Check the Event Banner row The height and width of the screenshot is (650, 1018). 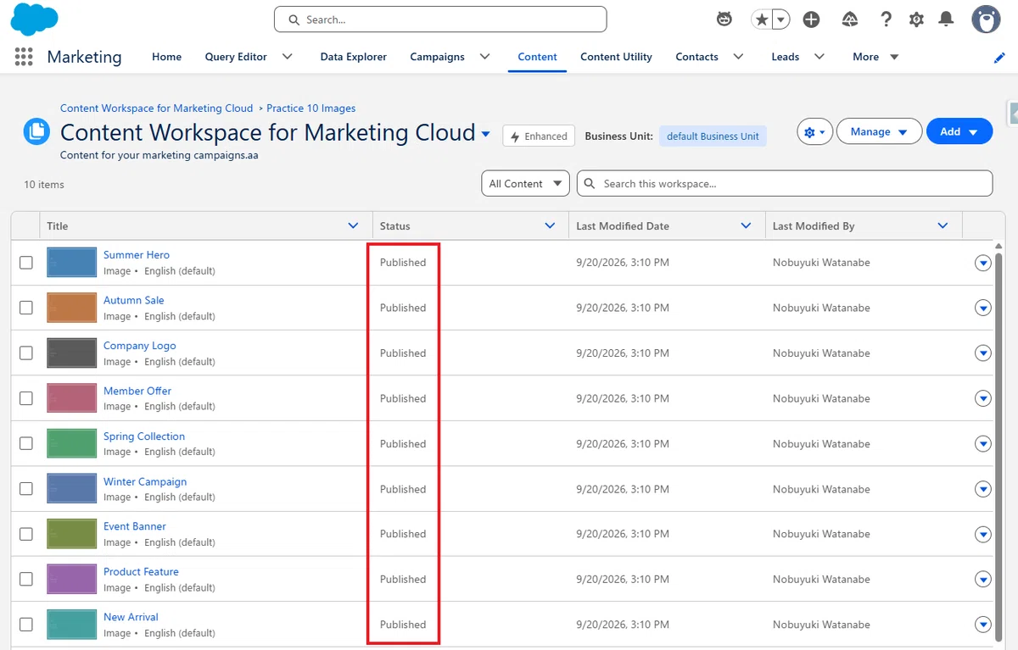(x=26, y=534)
